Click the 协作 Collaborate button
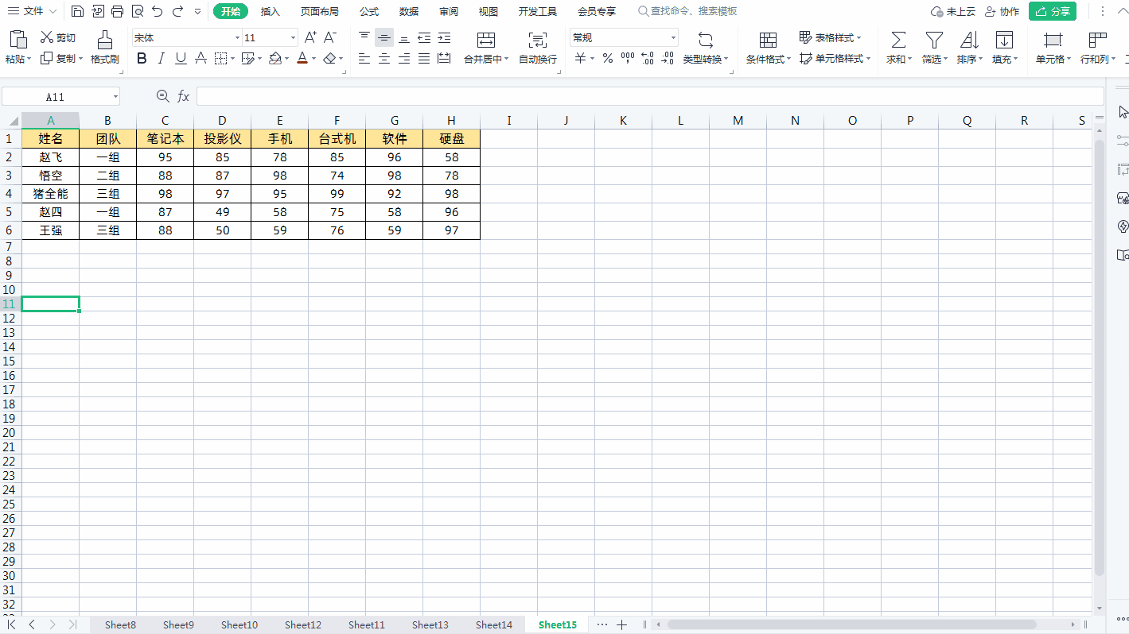The width and height of the screenshot is (1129, 634). 1002,11
